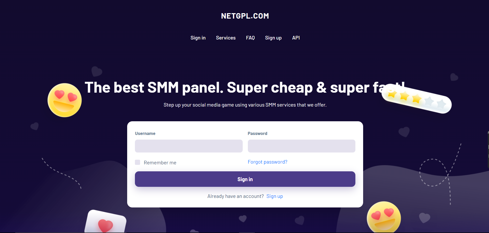Click the small heart right of login card
The width and height of the screenshot is (489, 233).
404,132
